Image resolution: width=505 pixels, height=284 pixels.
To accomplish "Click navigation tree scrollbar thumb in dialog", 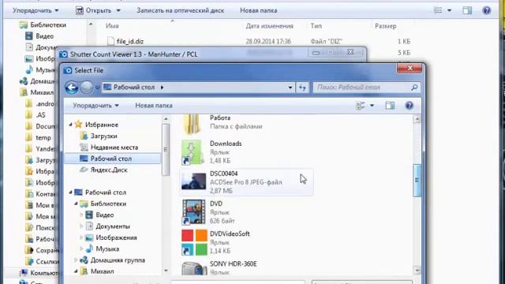I will (166, 150).
